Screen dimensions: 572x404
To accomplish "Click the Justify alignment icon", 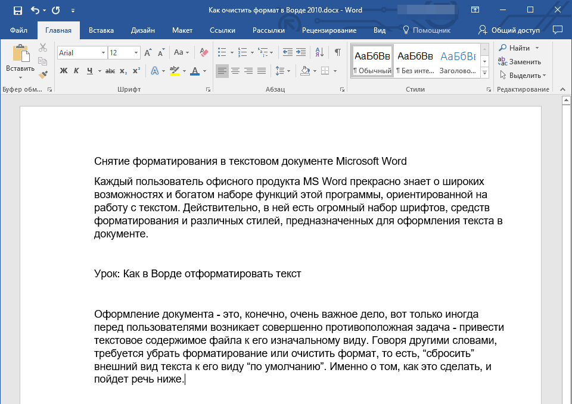I will (x=262, y=71).
